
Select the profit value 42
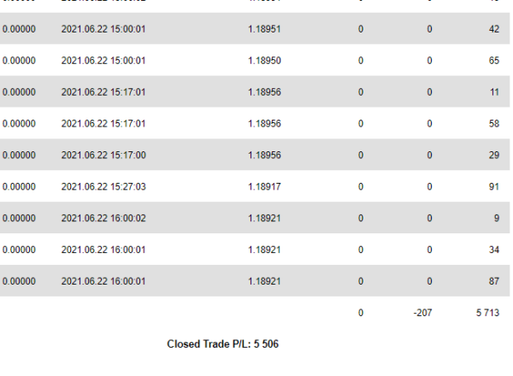tap(494, 29)
